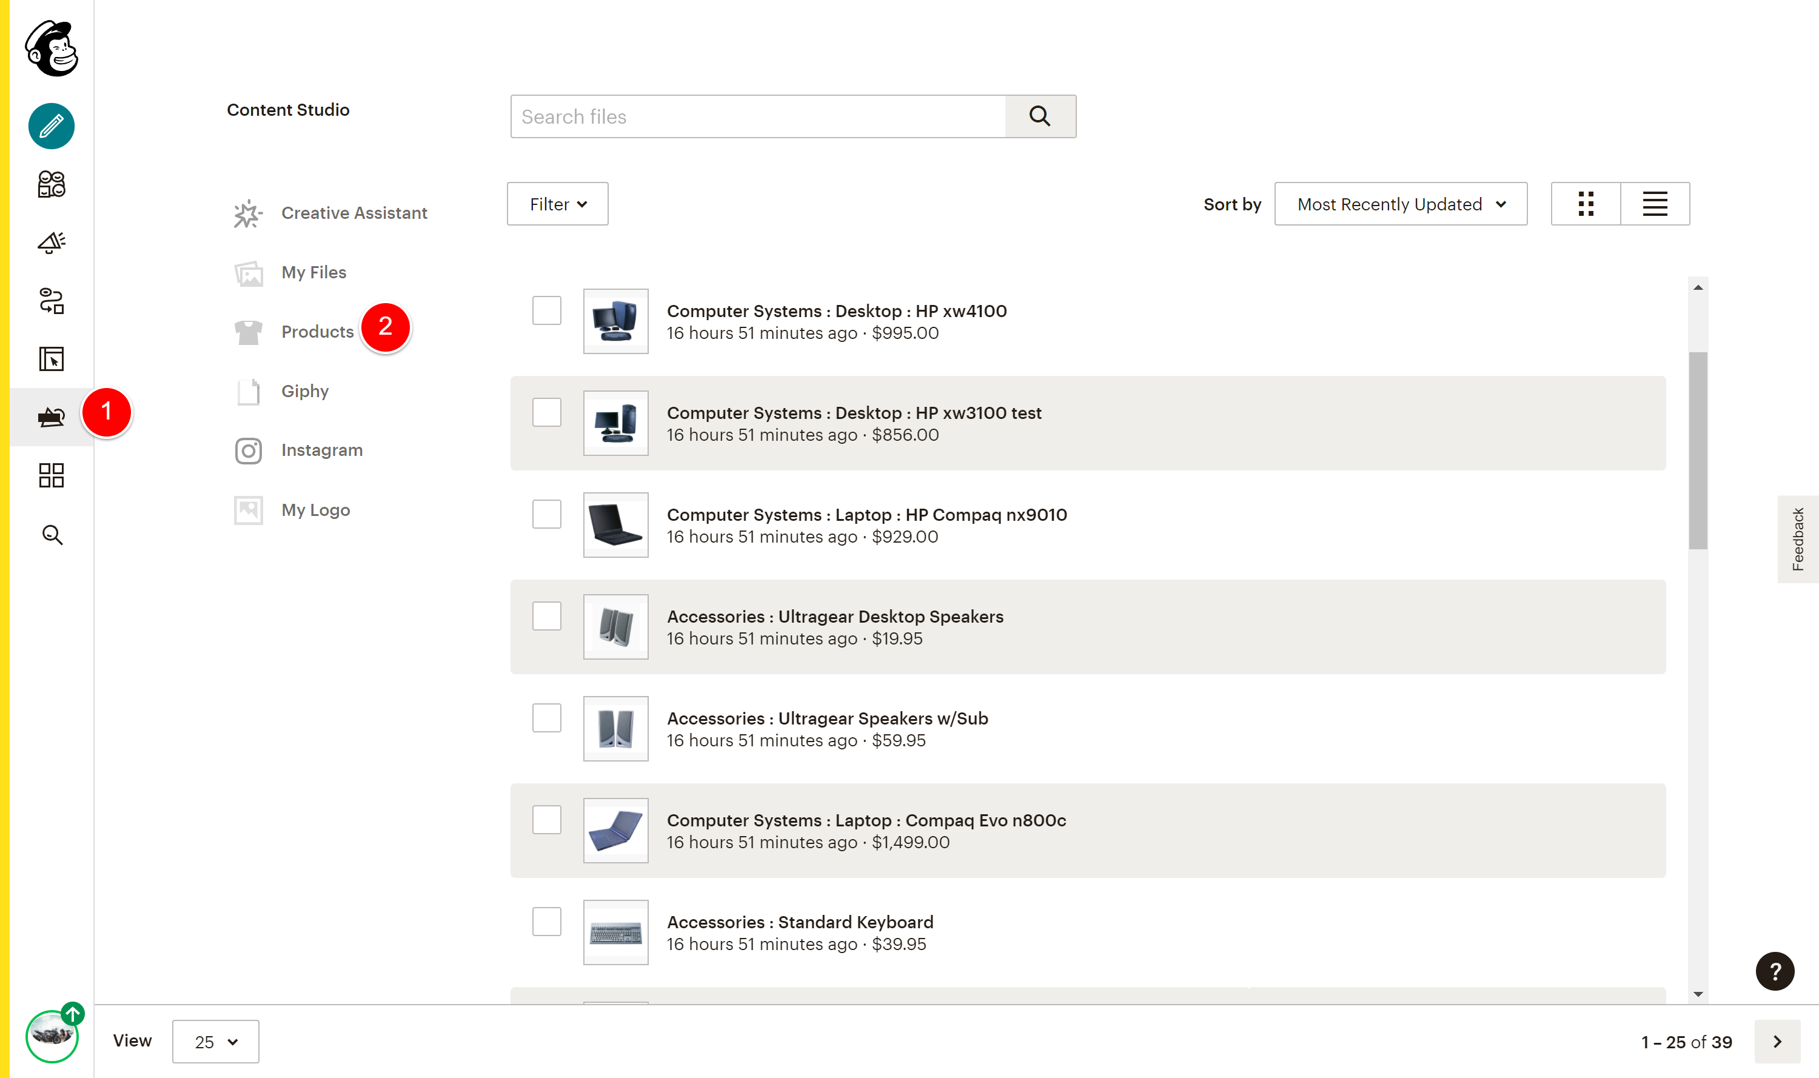Click the scrollbar up arrow
The image size is (1819, 1078).
click(1698, 287)
